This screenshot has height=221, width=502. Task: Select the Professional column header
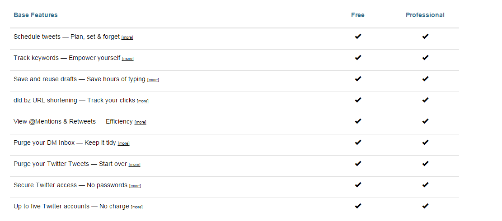[x=425, y=15]
